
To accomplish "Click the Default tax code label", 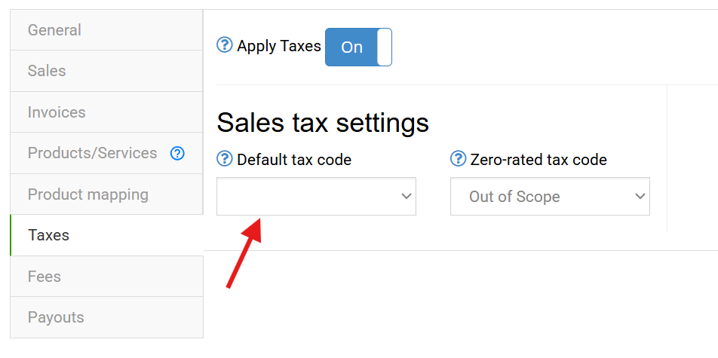I will pyautogui.click(x=294, y=160).
